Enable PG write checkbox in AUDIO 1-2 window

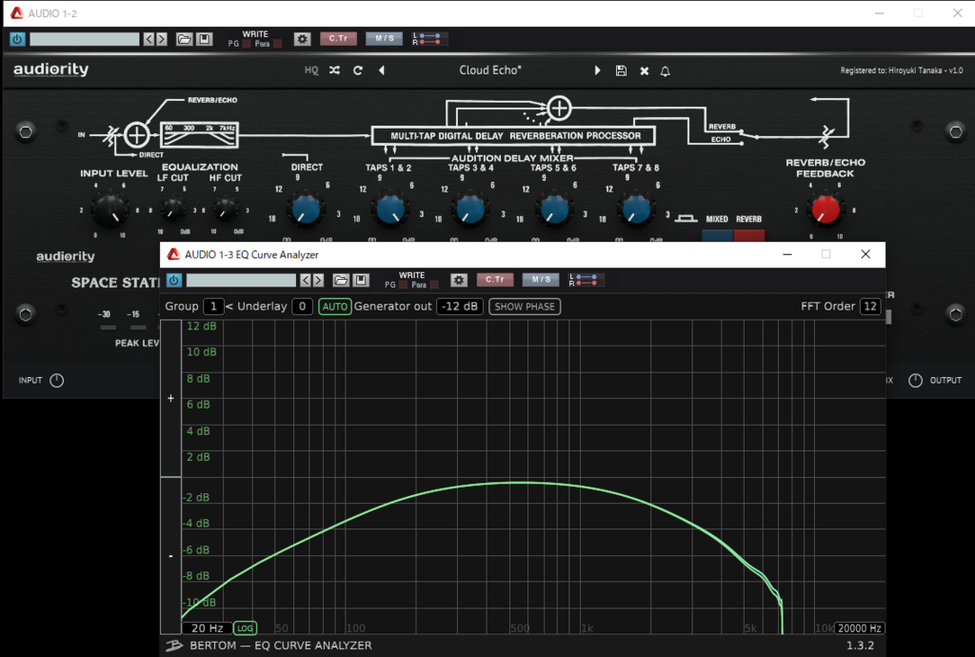247,44
